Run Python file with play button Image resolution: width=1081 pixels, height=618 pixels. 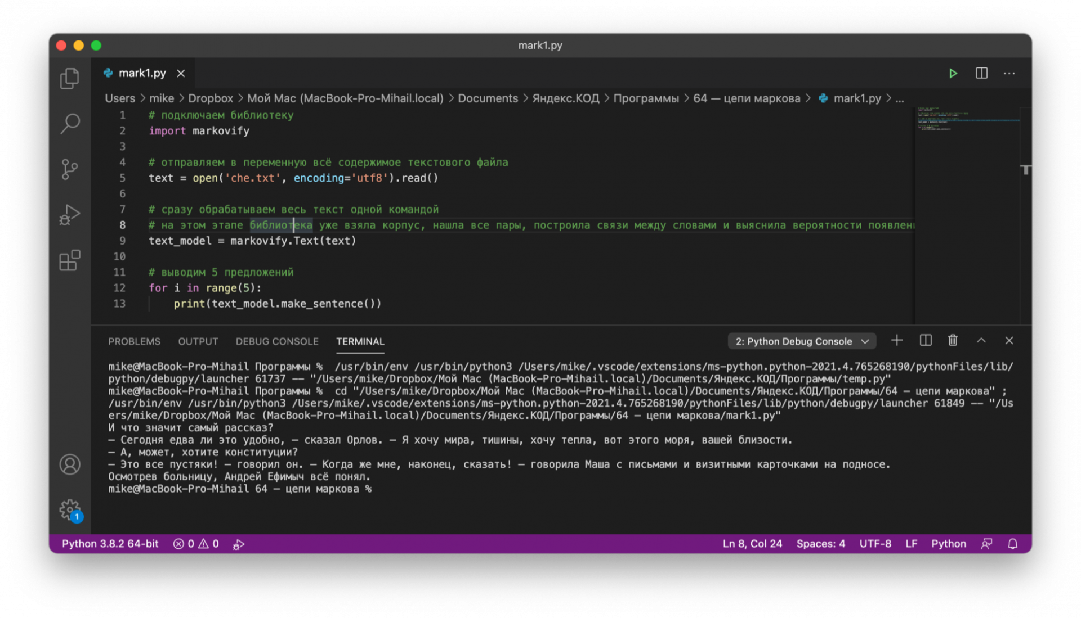coord(953,73)
